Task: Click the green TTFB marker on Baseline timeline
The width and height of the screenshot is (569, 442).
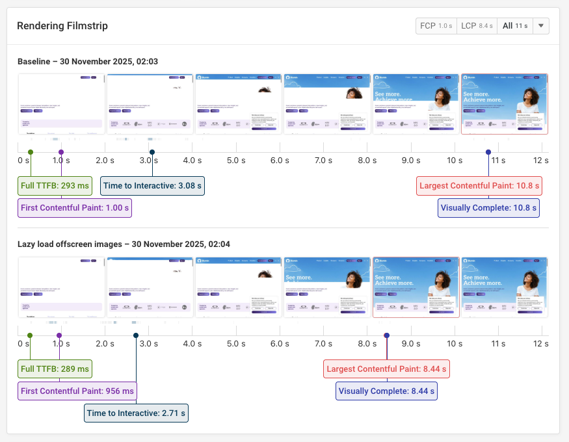Action: coord(29,151)
